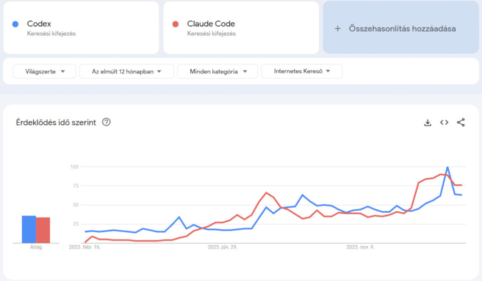This screenshot has height=281, width=482.
Task: Open the embed code icon
Action: [x=444, y=122]
